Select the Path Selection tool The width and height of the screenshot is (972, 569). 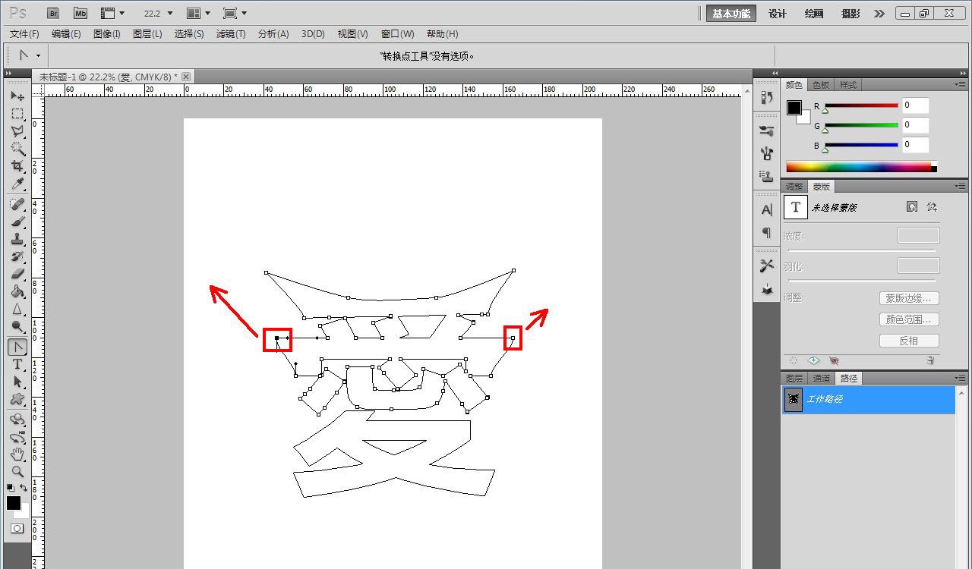[x=17, y=382]
